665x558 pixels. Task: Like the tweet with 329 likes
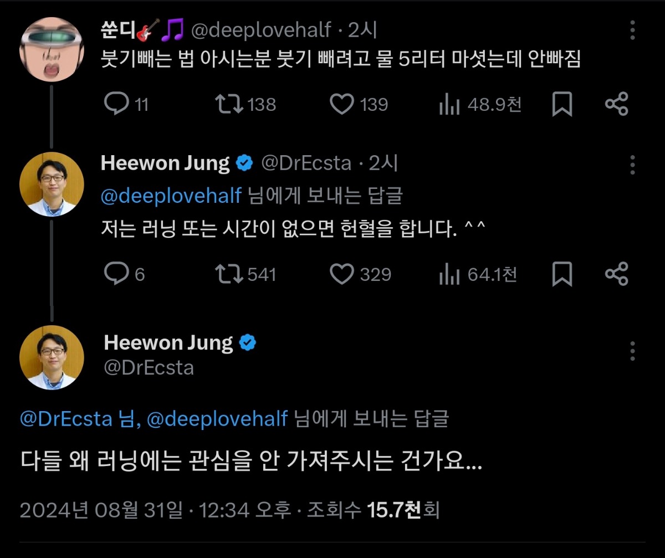[x=341, y=274]
